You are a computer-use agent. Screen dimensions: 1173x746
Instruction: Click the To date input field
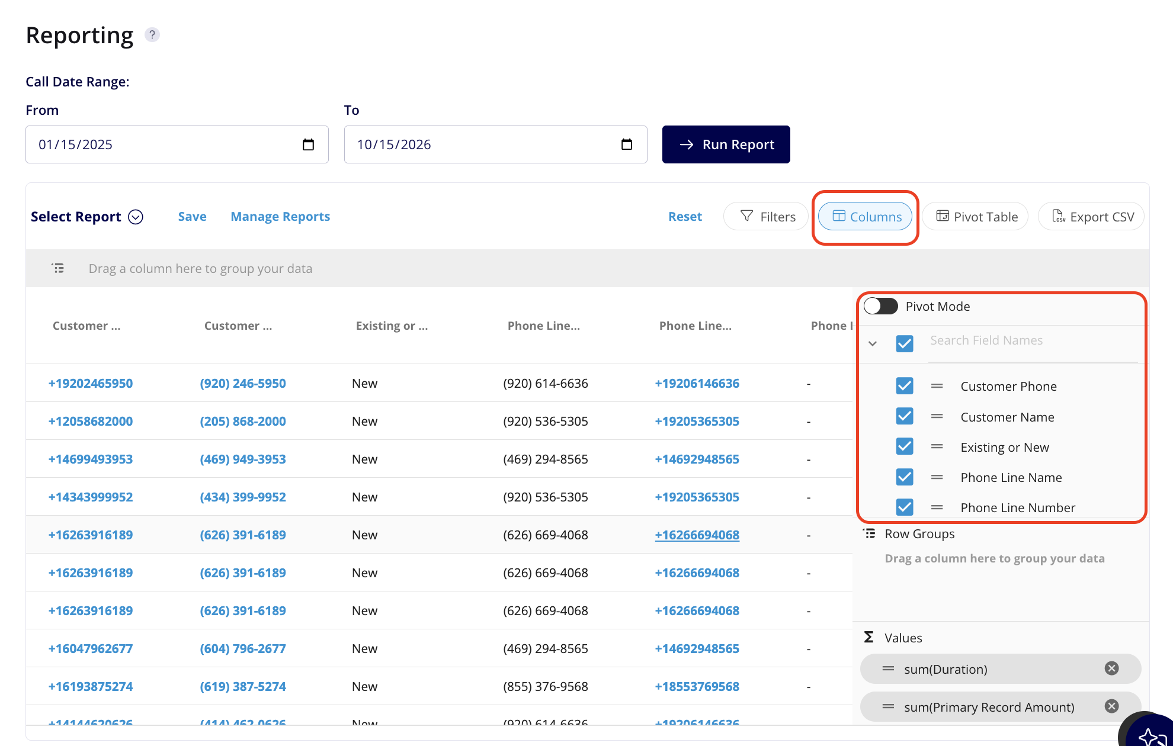pos(495,144)
